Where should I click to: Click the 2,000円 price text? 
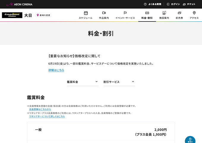point(160,130)
